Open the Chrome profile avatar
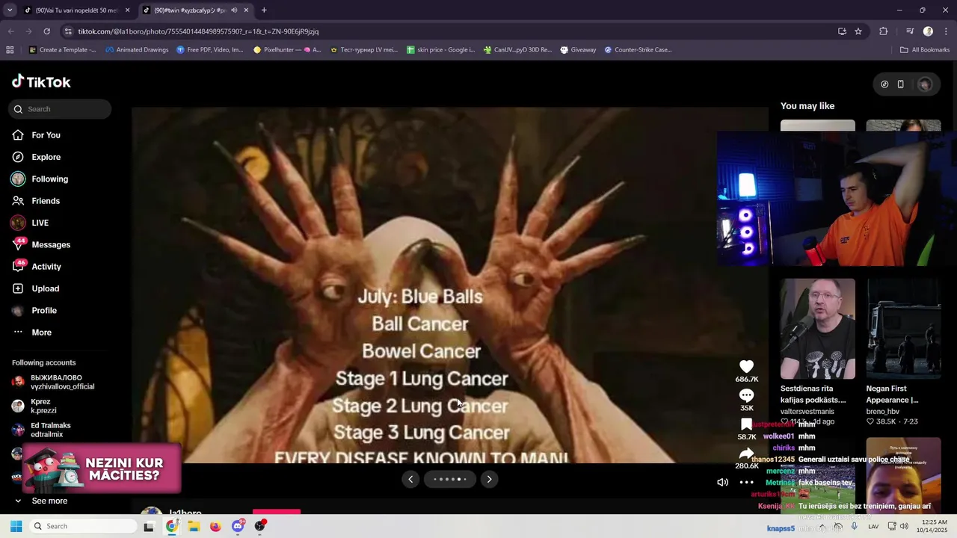This screenshot has width=957, height=538. (x=928, y=31)
